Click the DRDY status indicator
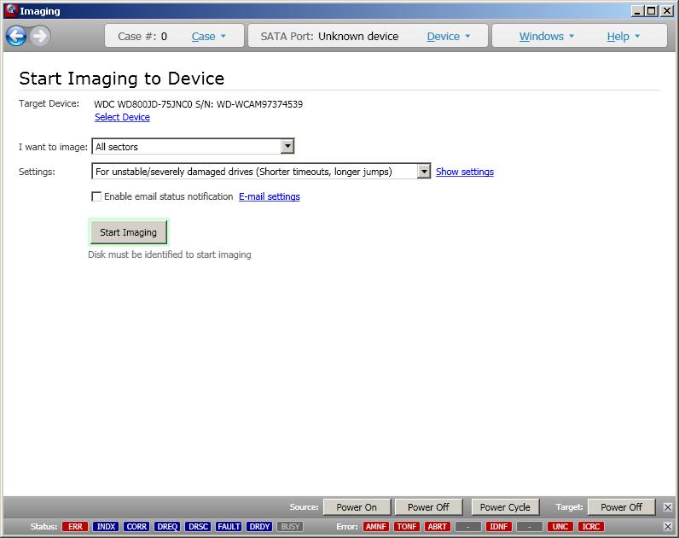 pyautogui.click(x=259, y=526)
